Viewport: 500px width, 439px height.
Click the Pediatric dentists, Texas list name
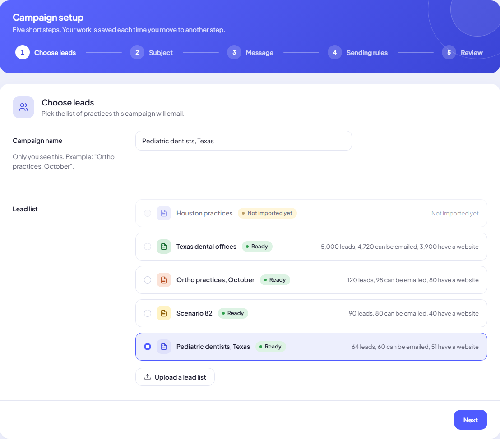click(x=213, y=347)
